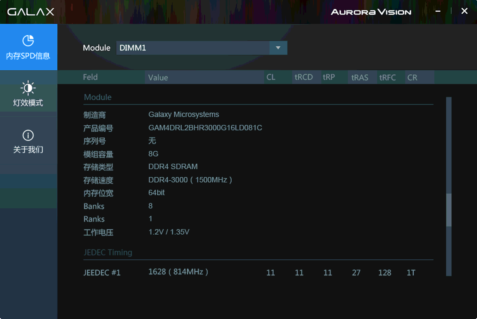Click the tRP column header
This screenshot has width=477, height=319.
(x=329, y=77)
